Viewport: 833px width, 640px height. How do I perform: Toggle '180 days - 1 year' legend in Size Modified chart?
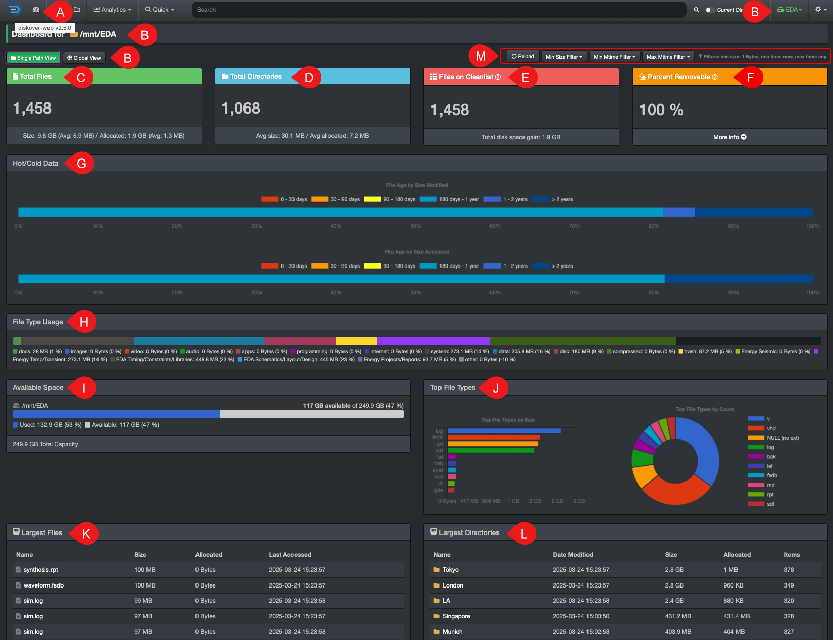(450, 199)
